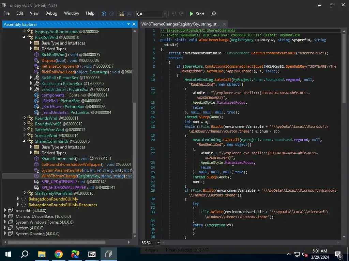Open the File menu

point(6,13)
